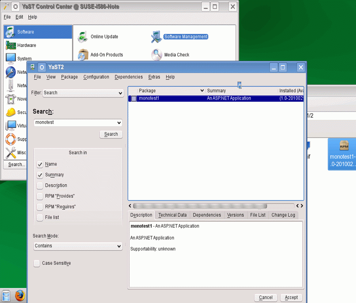Click the YaST2 window menu button in its title bar
This screenshot has width=356, height=303.
[x=42, y=67]
